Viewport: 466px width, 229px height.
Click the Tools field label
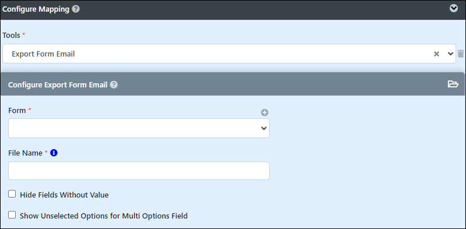coord(11,35)
